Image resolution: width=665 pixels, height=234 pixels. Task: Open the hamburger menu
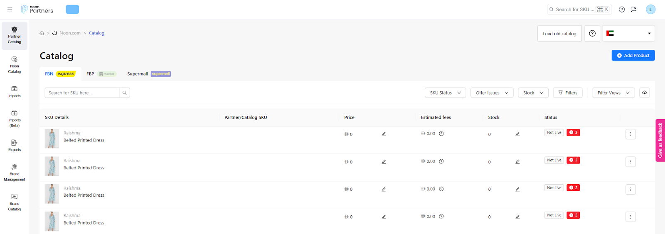tap(10, 10)
